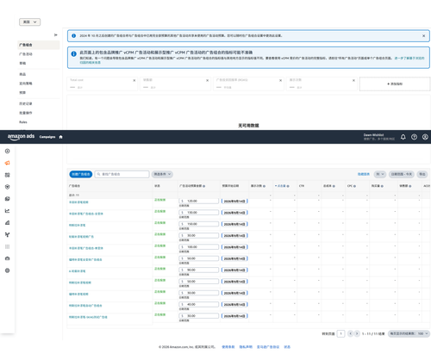Open 批量操作 in the side menu
431x354 pixels.
pyautogui.click(x=26, y=113)
